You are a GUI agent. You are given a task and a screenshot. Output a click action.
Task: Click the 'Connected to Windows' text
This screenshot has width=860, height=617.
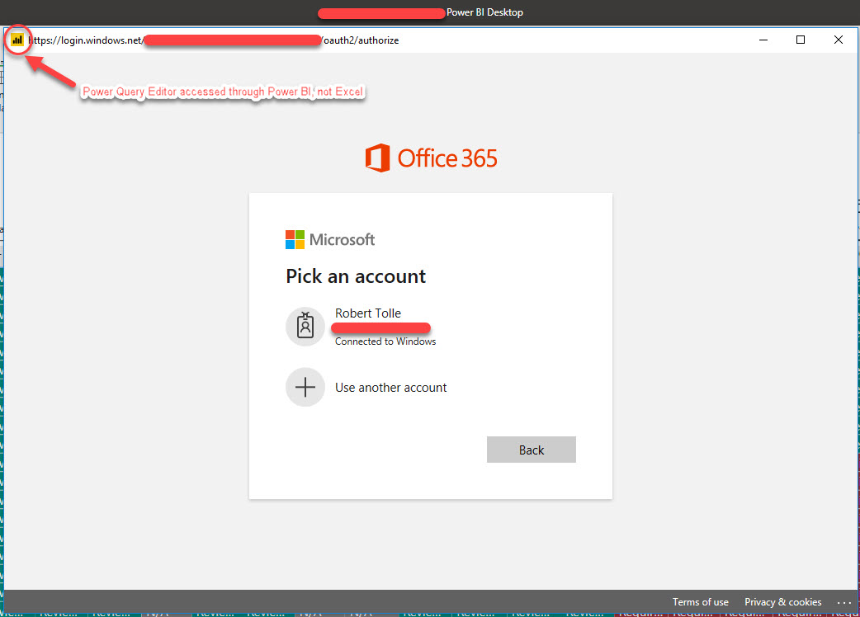click(385, 341)
